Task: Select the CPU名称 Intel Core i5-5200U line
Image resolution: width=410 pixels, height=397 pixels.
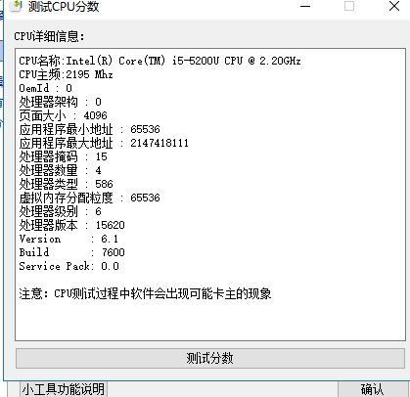Action: click(x=159, y=61)
